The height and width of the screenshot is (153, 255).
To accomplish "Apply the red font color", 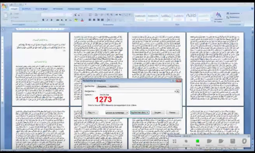I will tap(82, 20).
